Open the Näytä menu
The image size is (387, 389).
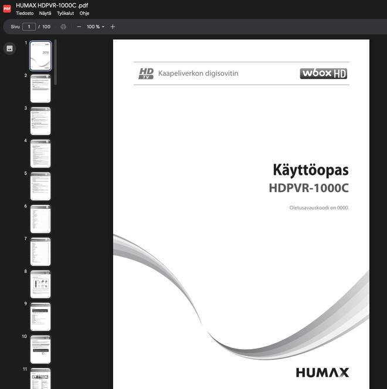(x=45, y=13)
